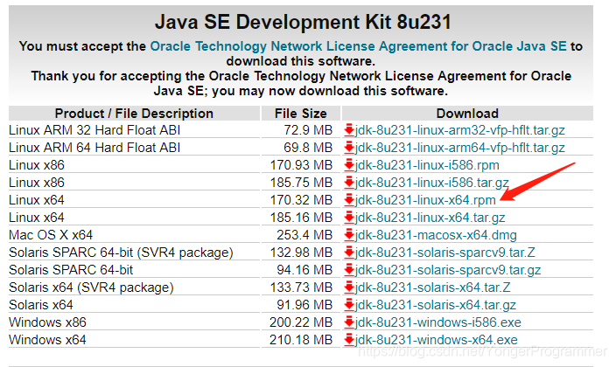This screenshot has width=616, height=367.
Task: Download the jdk-8u231-linux-x64.tar.gz file link
Action: tap(430, 218)
